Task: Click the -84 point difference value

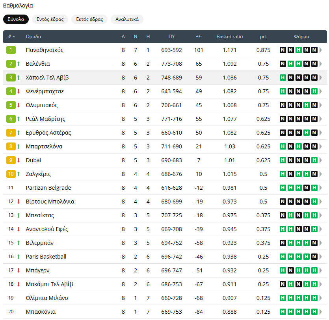Action: (x=199, y=312)
